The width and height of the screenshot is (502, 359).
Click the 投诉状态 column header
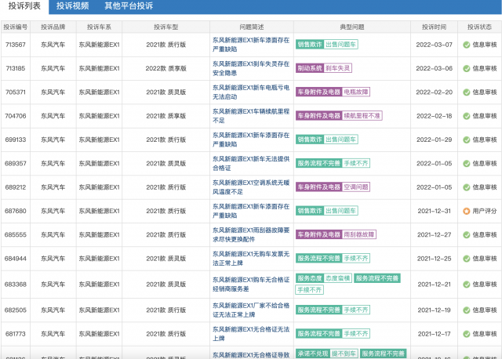[x=479, y=27]
